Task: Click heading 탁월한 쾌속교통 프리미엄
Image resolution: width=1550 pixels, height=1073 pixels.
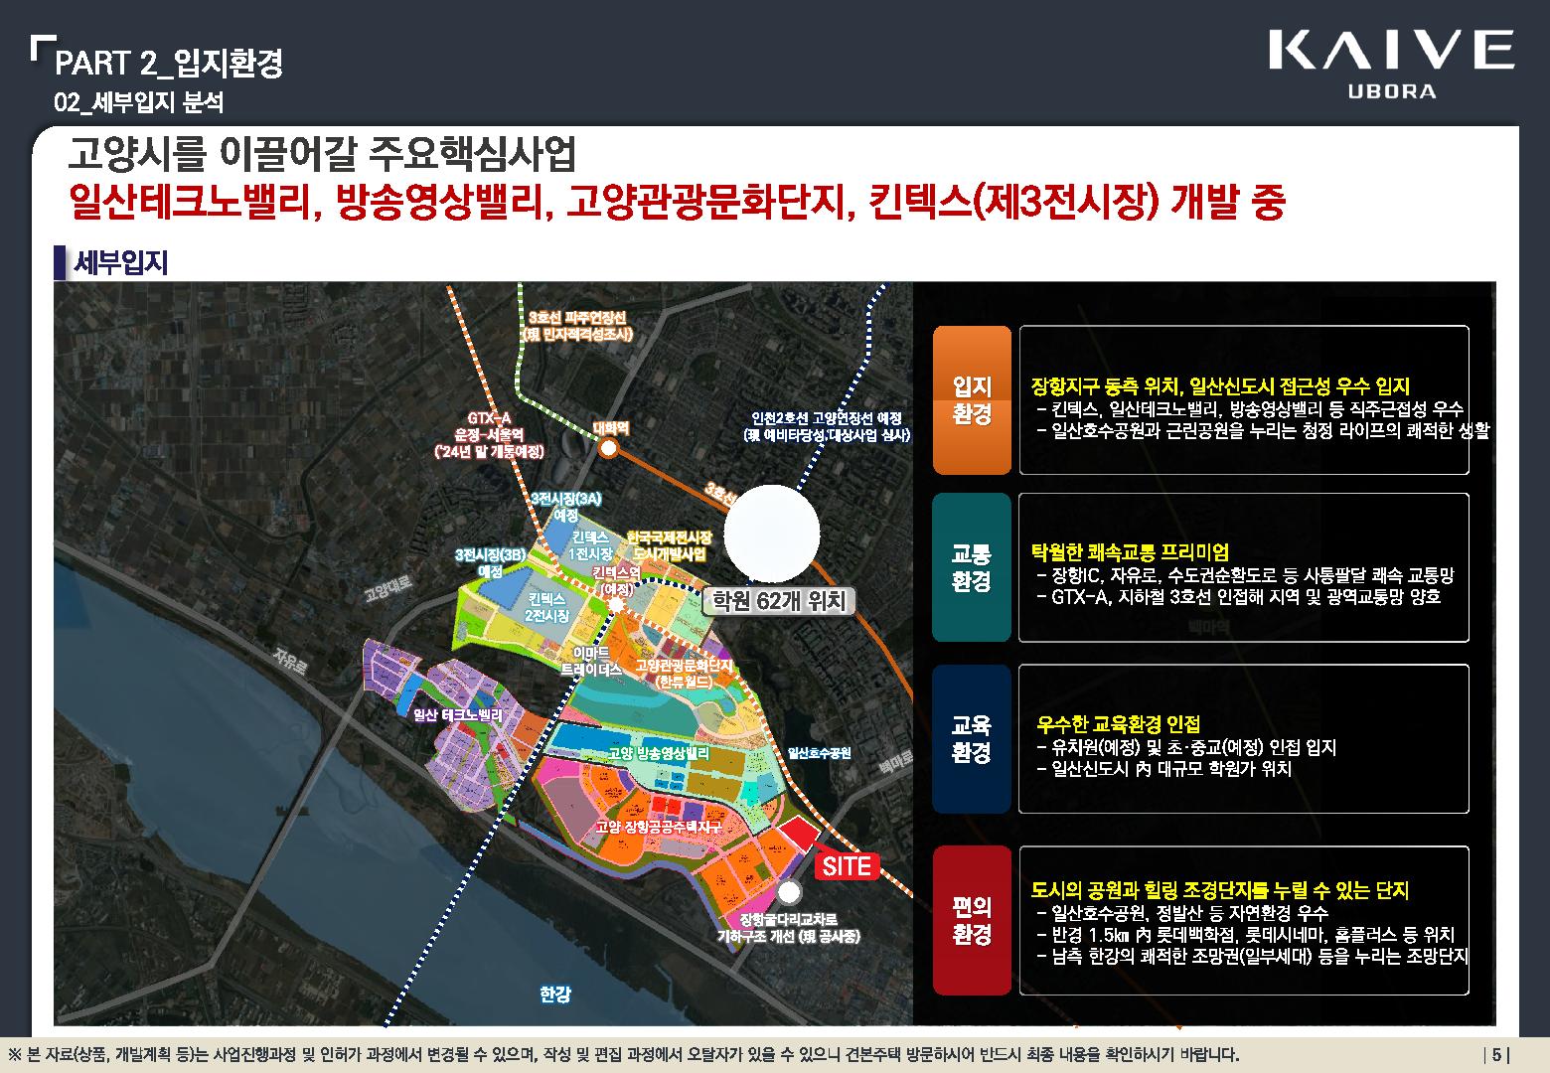Action: coord(1131,552)
